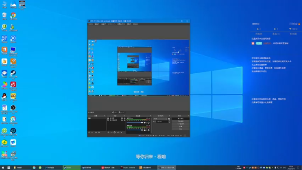
Task: Toggle visibility eye of second source
Action: tap(122, 120)
